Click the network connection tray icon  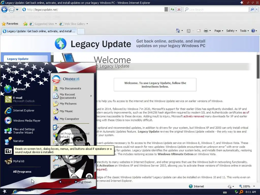(x=236, y=192)
